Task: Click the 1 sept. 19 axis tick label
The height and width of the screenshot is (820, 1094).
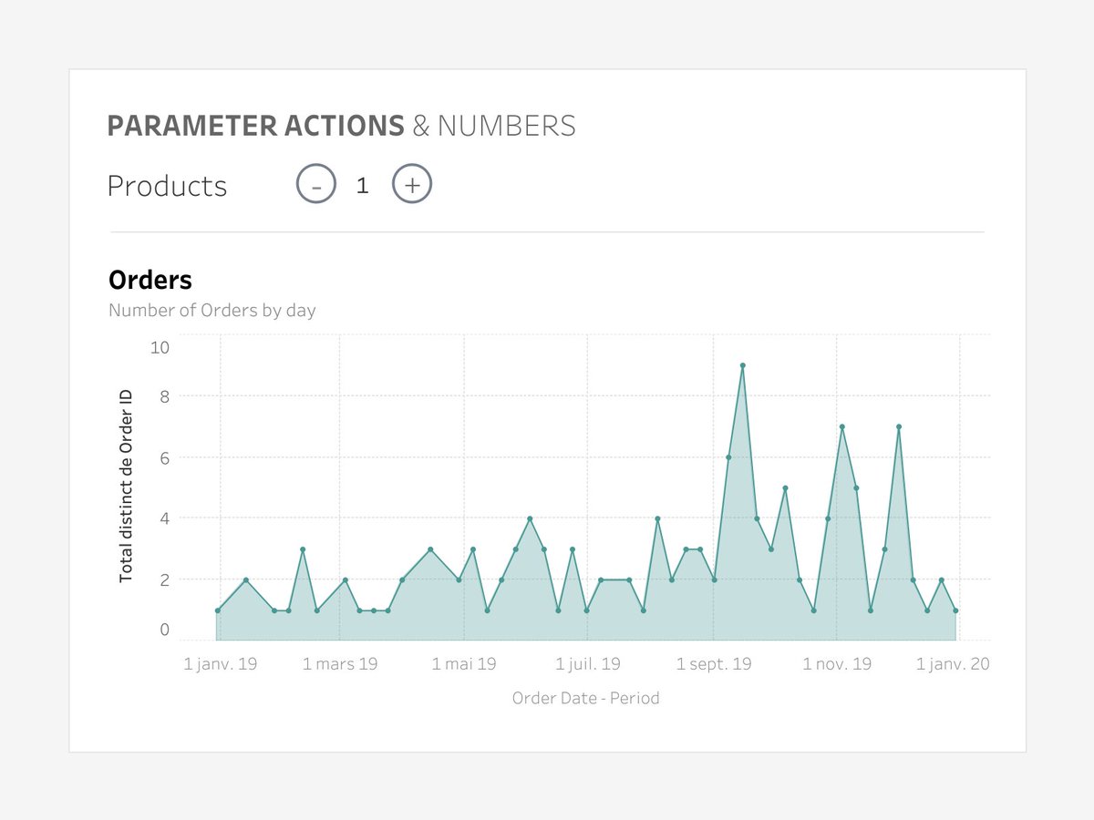Action: coord(715,664)
